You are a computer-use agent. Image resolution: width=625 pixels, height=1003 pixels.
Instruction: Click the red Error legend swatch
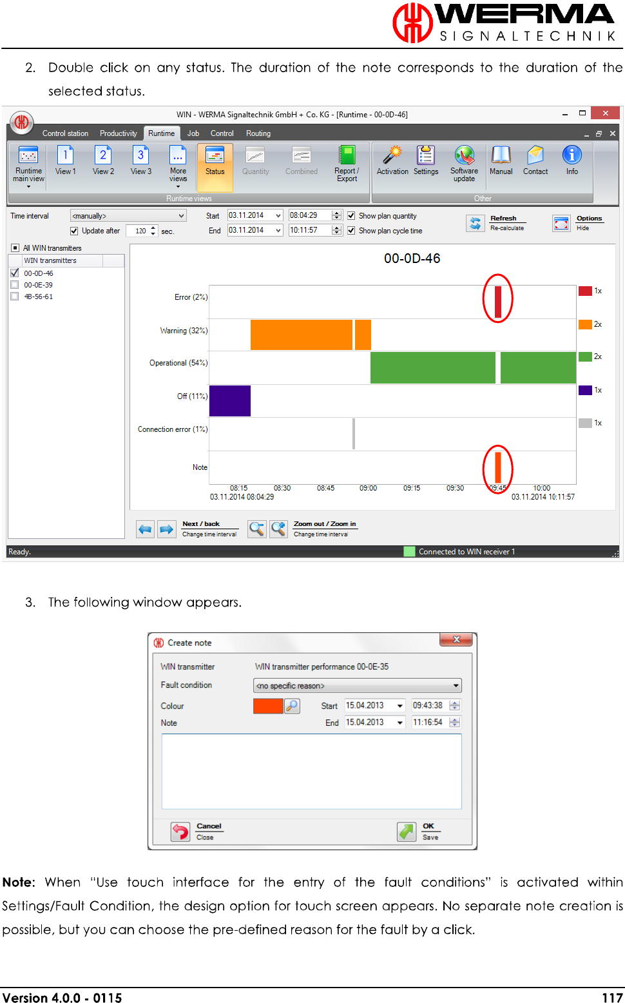point(585,291)
